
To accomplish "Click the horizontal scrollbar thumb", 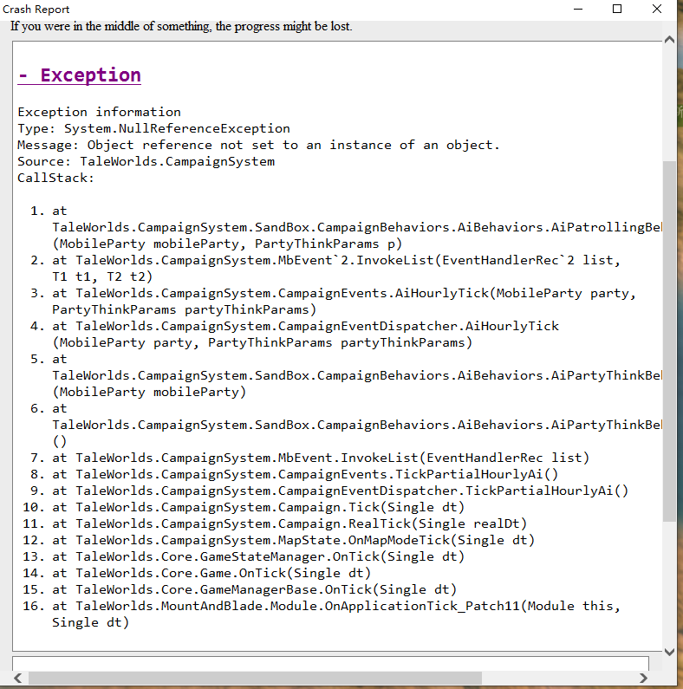I will (255, 678).
